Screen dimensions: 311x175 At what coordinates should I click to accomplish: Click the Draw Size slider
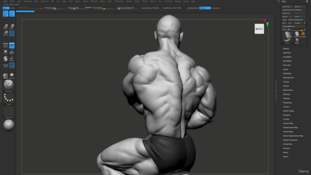[76, 8]
